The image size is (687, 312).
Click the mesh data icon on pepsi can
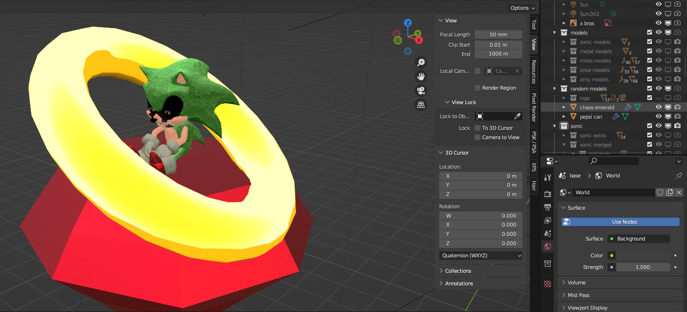[x=625, y=117]
